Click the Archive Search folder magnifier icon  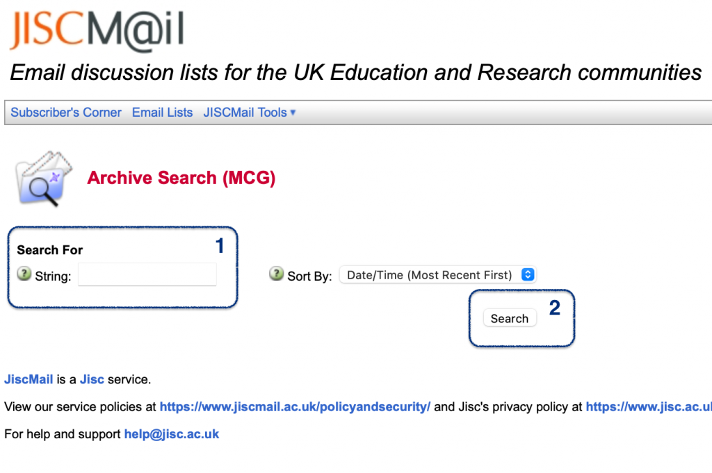pos(44,179)
